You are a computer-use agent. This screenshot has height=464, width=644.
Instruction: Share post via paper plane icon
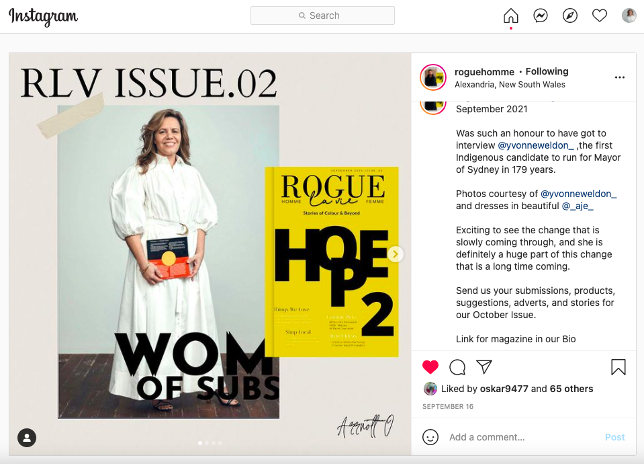[484, 366]
